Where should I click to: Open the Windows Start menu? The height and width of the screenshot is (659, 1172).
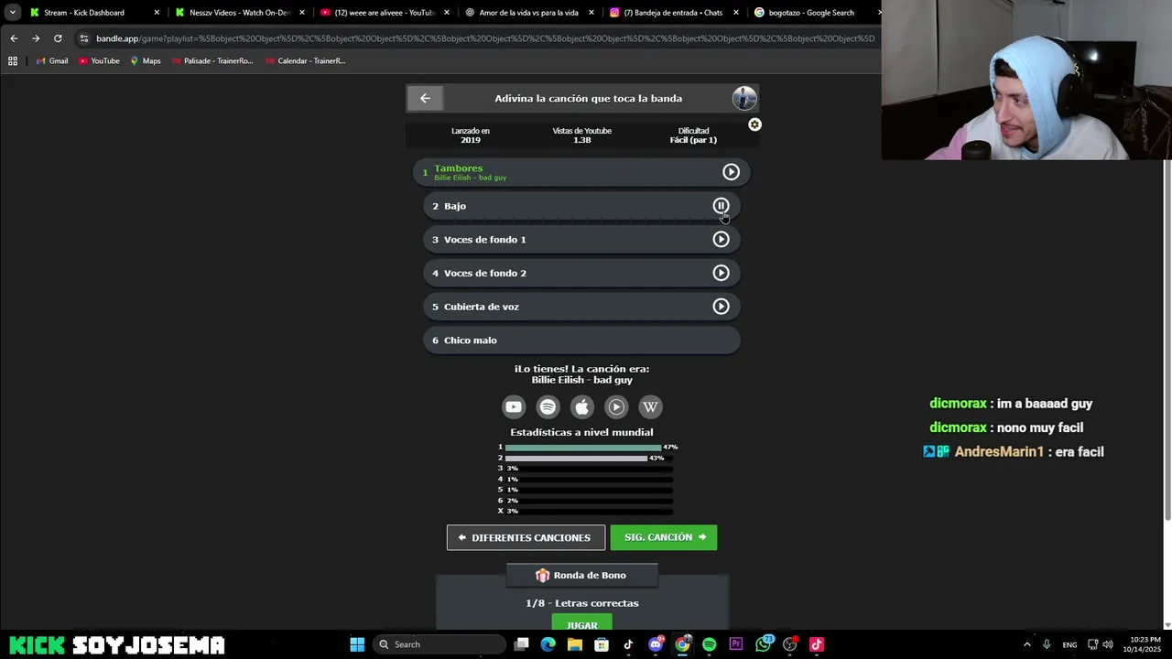(x=357, y=644)
